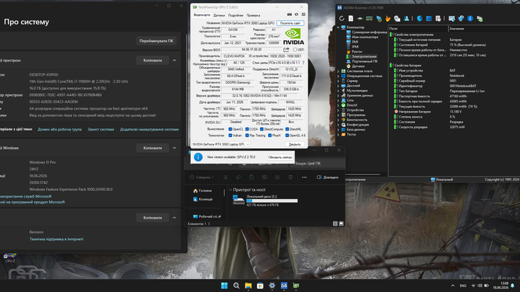Toggle the DirectCompute checkbox
The width and height of the screenshot is (520, 292).
261,129
